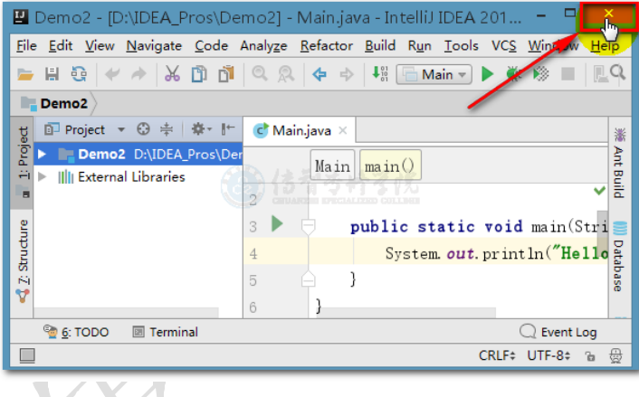The image size is (639, 397).
Task: Run Main with the green play button
Action: click(x=487, y=74)
